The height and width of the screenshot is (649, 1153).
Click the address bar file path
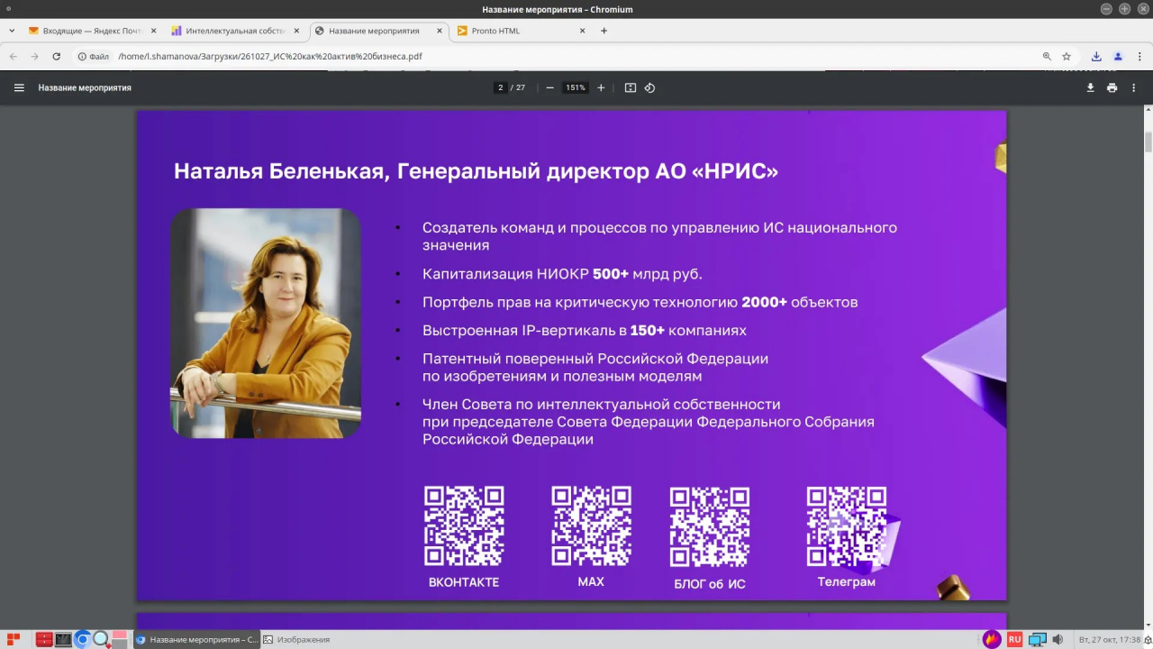pos(270,56)
